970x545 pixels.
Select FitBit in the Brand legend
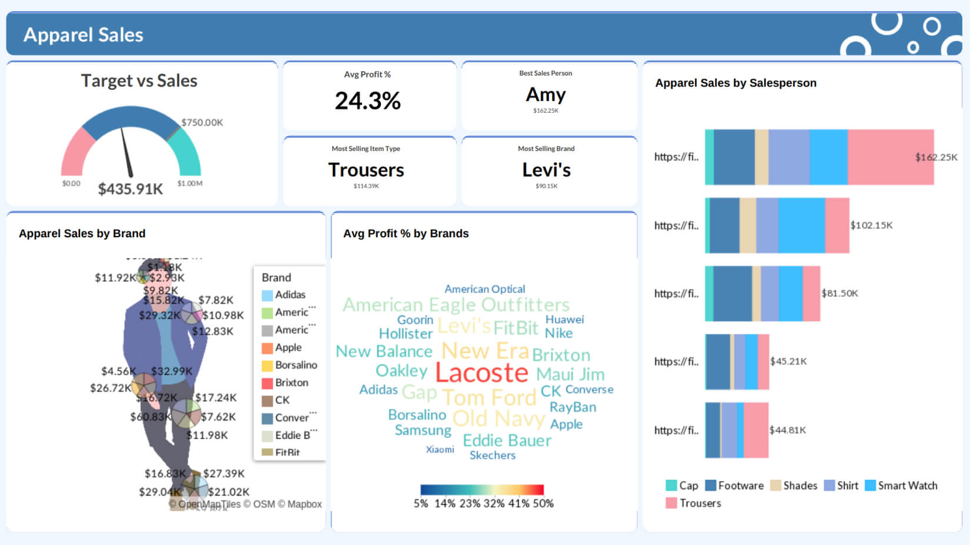pos(281,453)
